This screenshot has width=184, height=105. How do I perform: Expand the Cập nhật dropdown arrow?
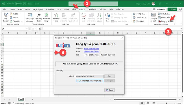22,21
